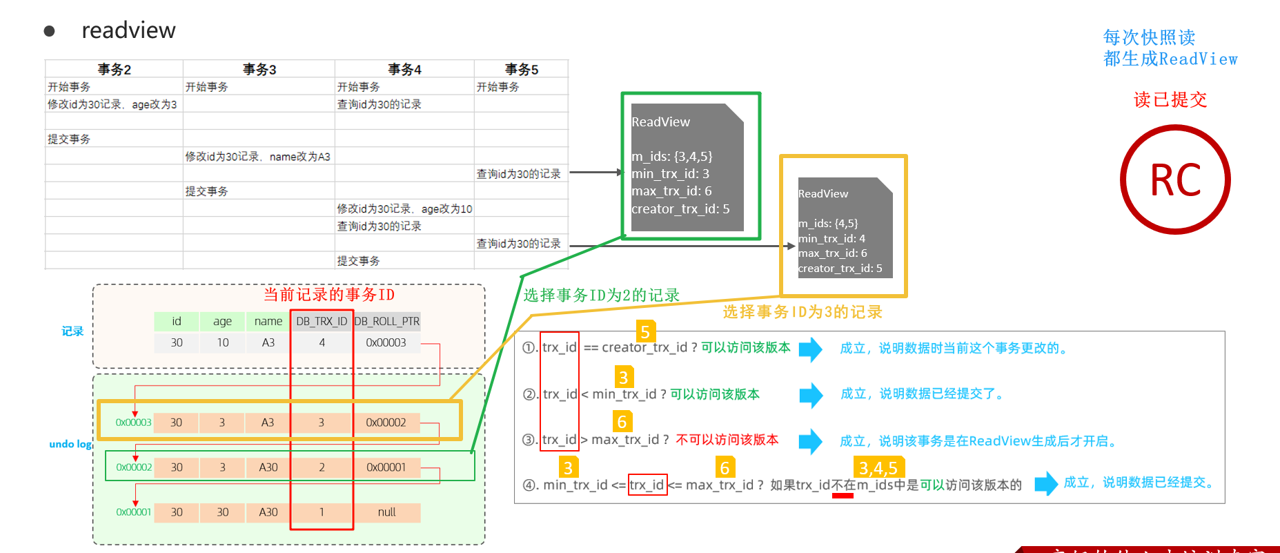Click "== creator_trx_id ?" in rule ①
Viewport: 1280px width, 553px height.
[x=641, y=347]
